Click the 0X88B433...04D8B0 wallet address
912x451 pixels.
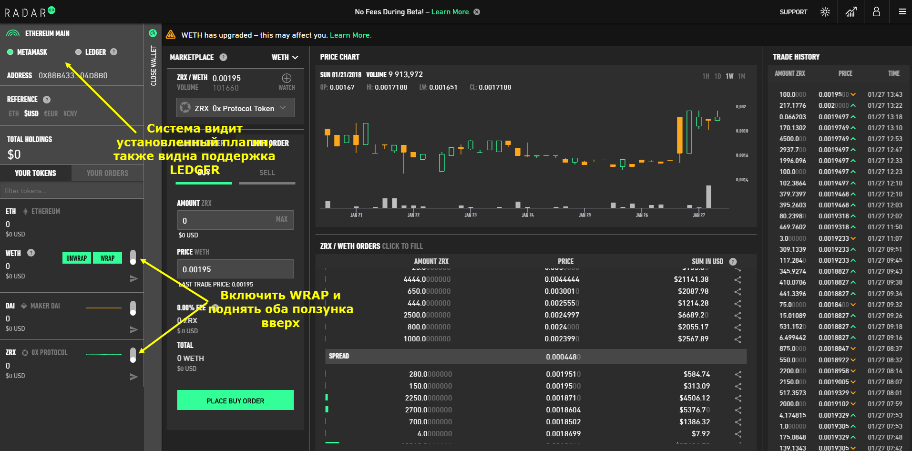(73, 75)
